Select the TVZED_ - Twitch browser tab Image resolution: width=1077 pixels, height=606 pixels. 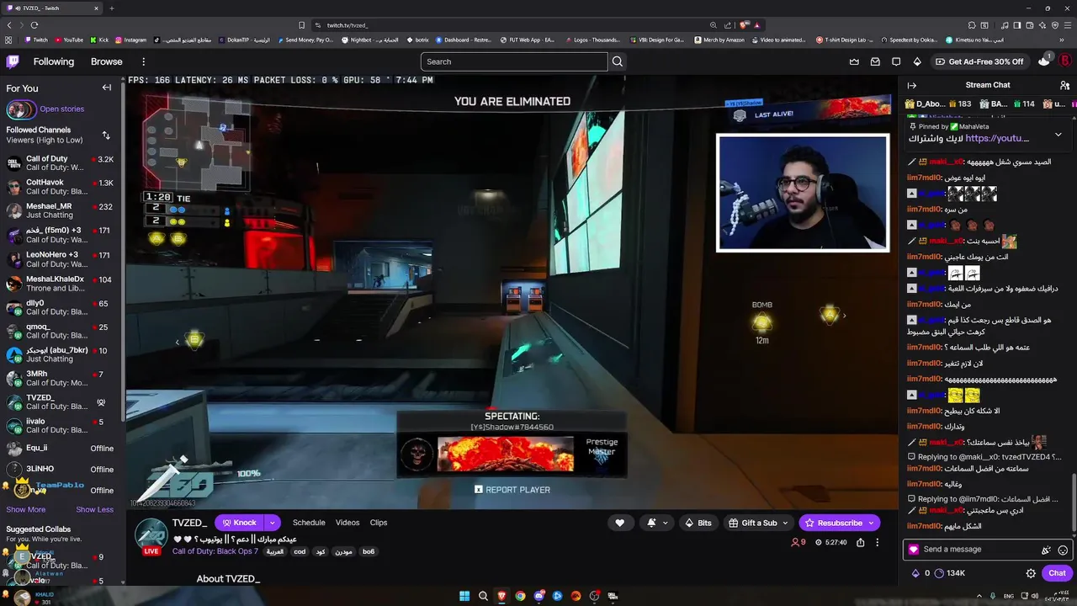click(x=50, y=8)
